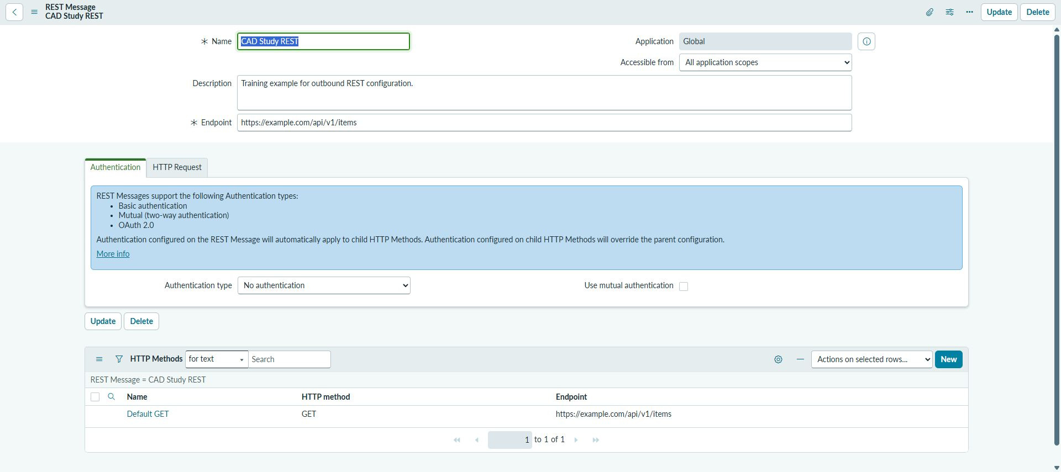Click the Update button in header
The image size is (1061, 472).
(999, 12)
